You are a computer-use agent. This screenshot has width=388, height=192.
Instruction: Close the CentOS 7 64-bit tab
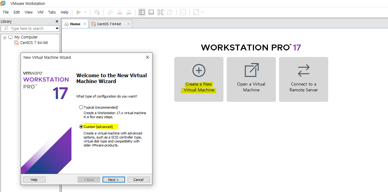pyautogui.click(x=129, y=24)
